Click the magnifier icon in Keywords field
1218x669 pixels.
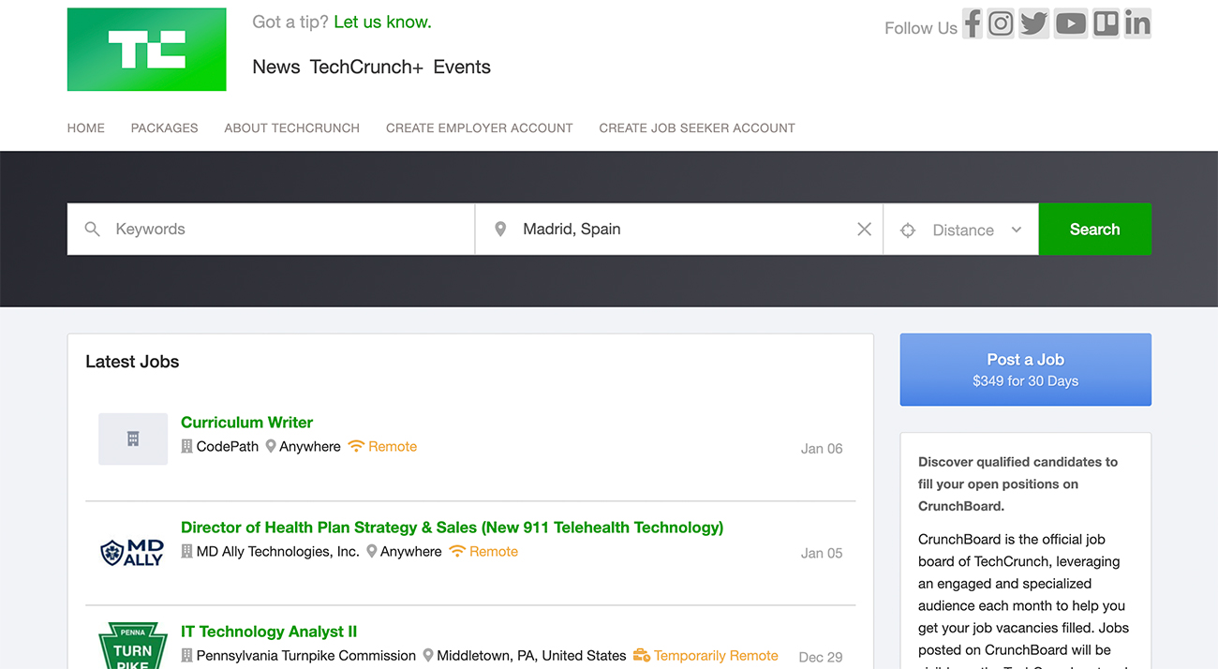coord(92,229)
